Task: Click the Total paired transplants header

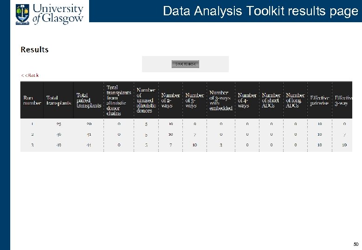Action: tap(89, 100)
